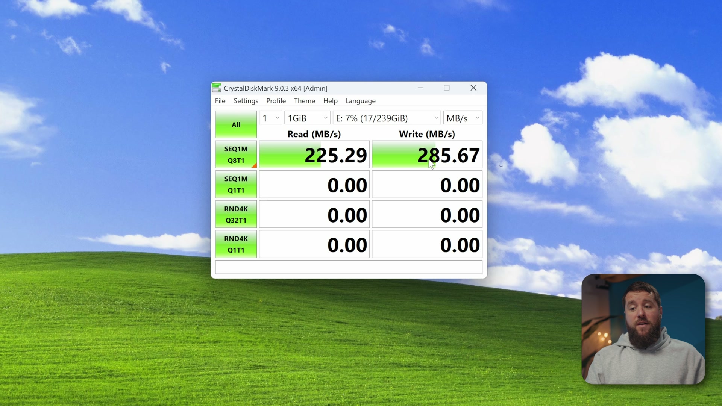Click the Read (MB/s) column header
Viewport: 722px width, 406px height.
coord(314,134)
